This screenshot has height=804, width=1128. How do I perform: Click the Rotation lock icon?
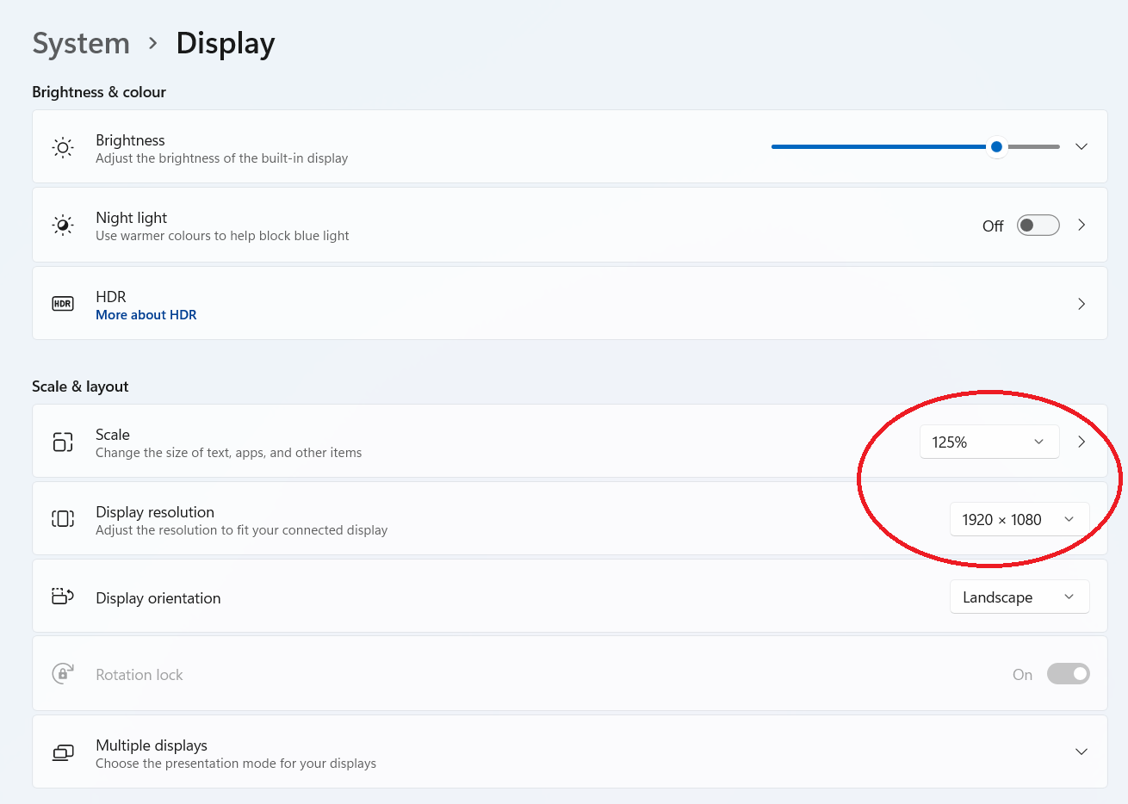63,673
